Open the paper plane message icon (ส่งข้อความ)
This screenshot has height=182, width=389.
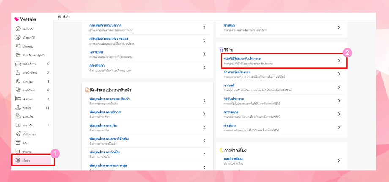(18, 134)
